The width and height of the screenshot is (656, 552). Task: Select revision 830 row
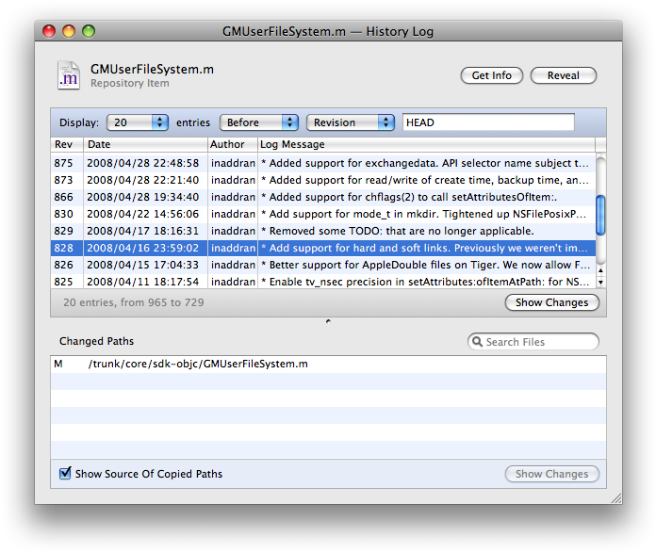[323, 214]
